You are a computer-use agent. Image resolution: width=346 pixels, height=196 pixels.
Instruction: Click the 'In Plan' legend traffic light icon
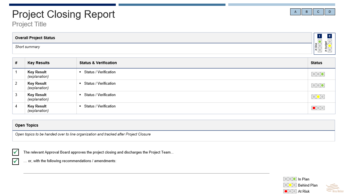click(290, 179)
